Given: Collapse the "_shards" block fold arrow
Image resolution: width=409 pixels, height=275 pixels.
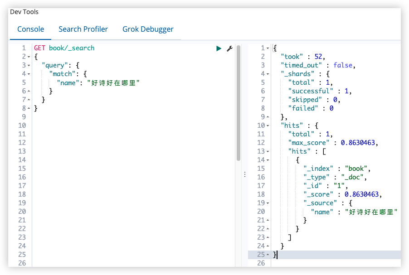Looking at the screenshot, I should pos(268,74).
